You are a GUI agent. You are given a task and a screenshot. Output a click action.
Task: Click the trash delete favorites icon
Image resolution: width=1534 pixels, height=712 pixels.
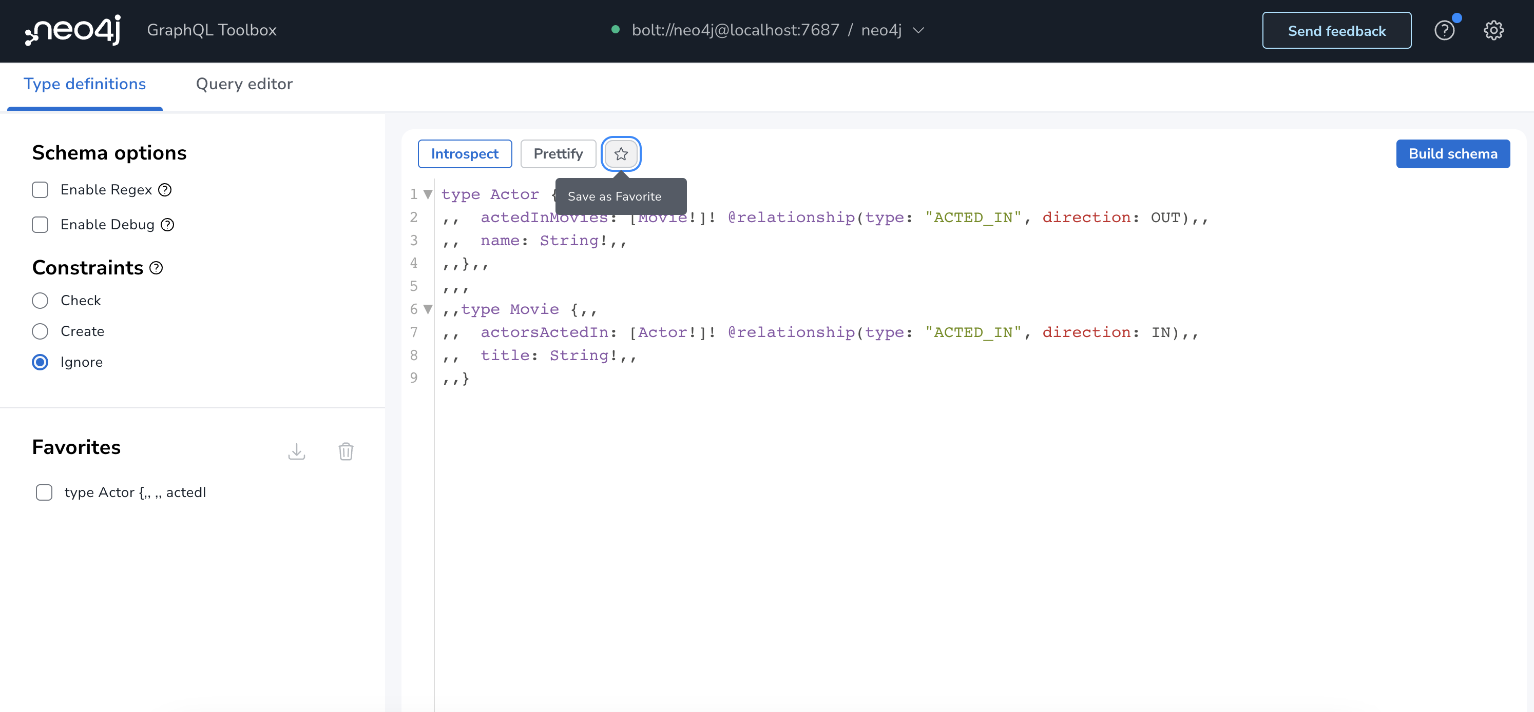(346, 451)
